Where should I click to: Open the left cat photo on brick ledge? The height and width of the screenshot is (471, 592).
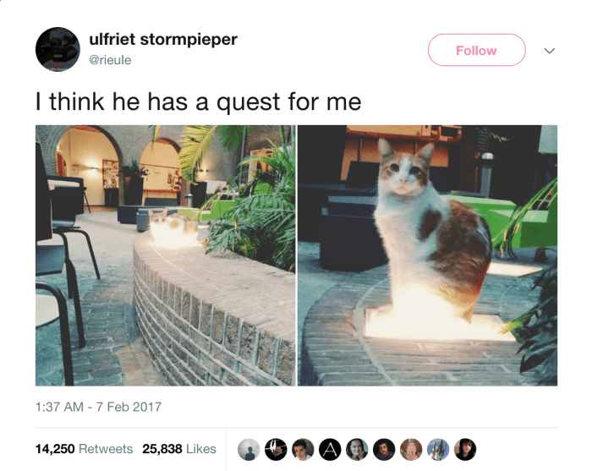[x=166, y=255]
